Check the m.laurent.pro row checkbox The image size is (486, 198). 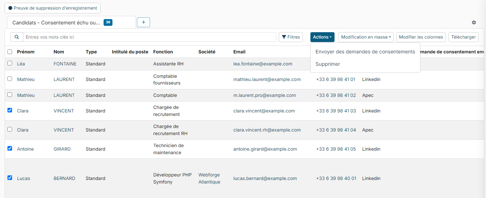tap(10, 95)
